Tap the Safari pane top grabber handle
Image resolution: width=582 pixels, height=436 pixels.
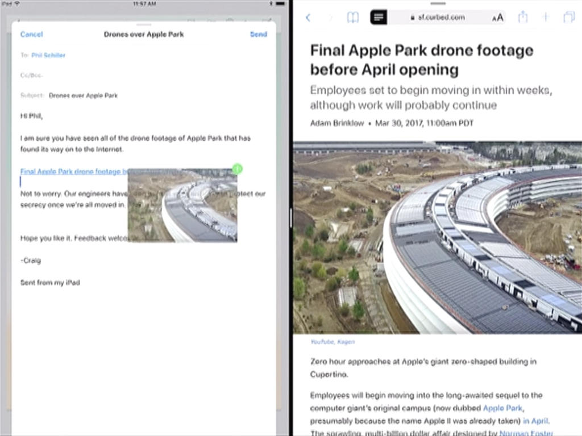tap(438, 3)
